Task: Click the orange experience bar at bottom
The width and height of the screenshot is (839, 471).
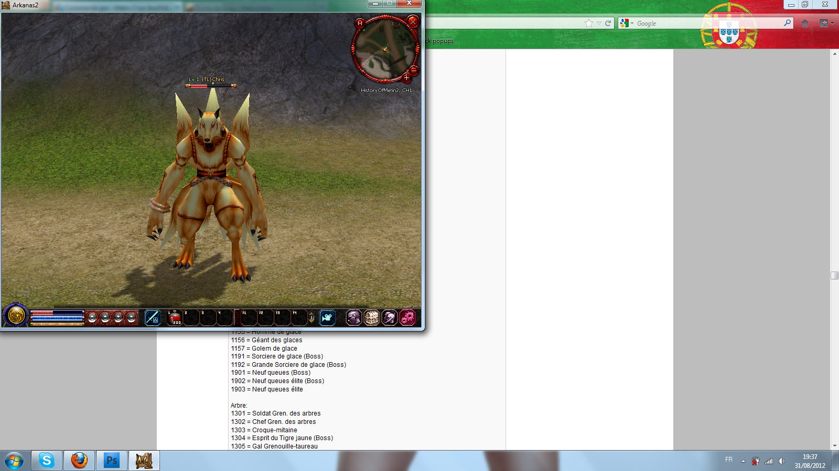Action: point(57,324)
